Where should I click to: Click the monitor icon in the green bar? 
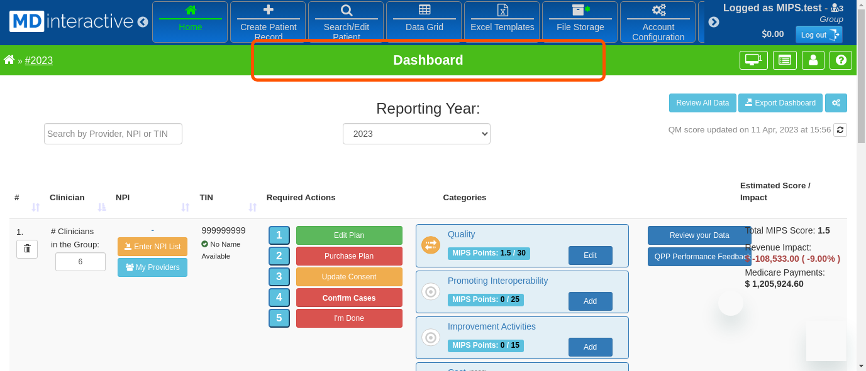tap(753, 60)
